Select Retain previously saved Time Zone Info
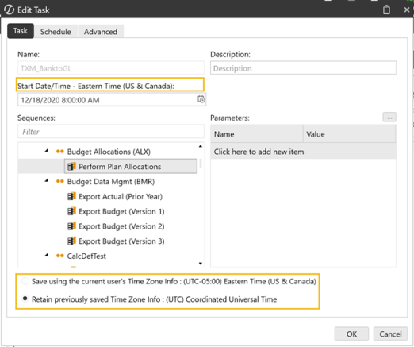The image size is (414, 347). point(25,299)
